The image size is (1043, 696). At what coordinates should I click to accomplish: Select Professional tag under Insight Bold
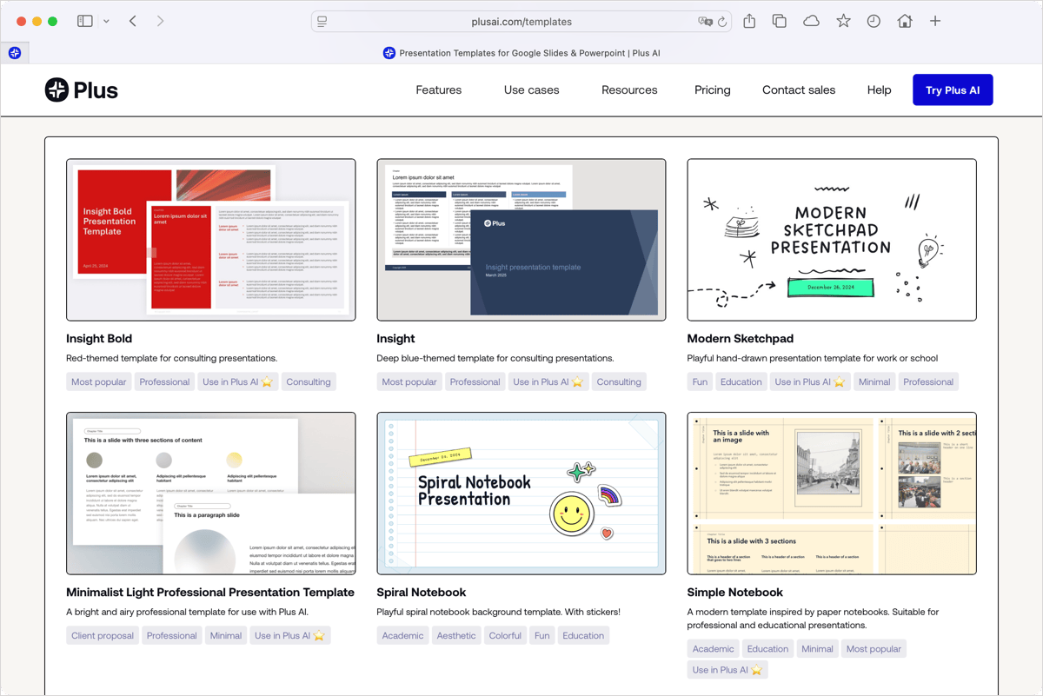[164, 381]
